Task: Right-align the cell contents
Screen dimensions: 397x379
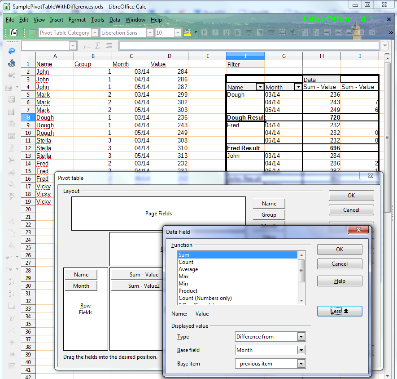Action: pyautogui.click(x=259, y=32)
